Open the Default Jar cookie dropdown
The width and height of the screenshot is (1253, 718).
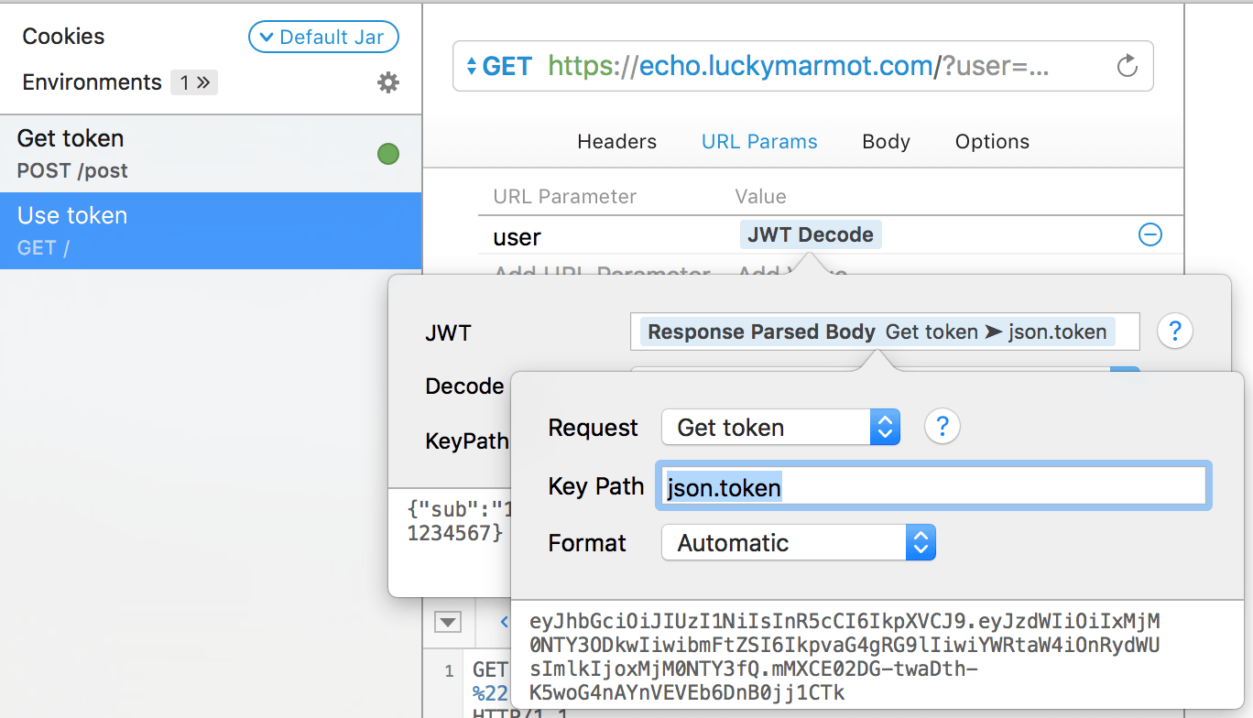pos(323,38)
